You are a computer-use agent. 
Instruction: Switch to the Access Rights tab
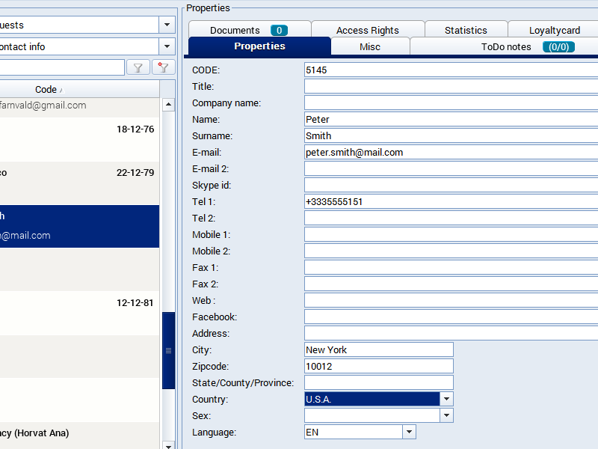click(367, 30)
